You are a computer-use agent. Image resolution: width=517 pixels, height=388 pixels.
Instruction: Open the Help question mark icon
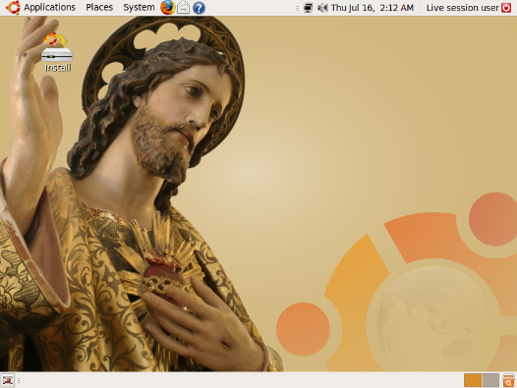(x=199, y=8)
